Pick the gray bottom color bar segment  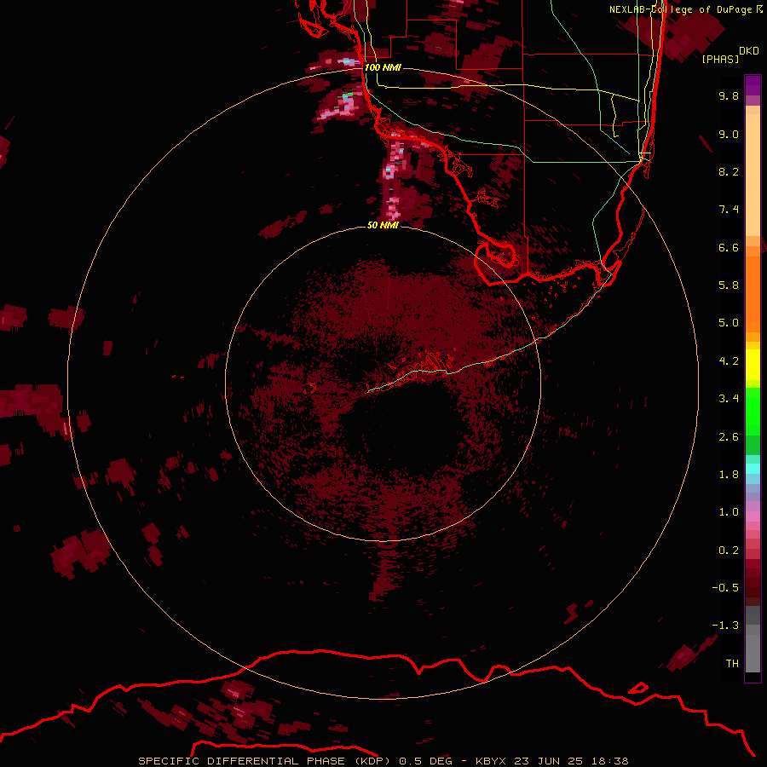point(753,654)
